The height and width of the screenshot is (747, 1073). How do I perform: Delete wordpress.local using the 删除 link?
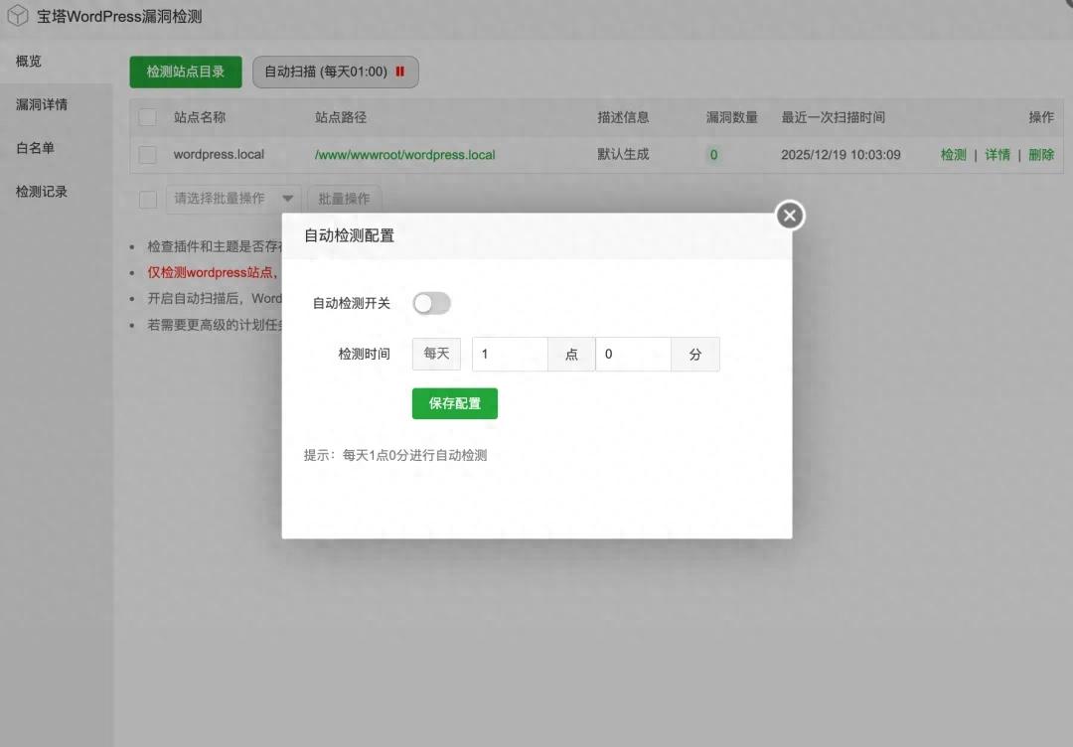(1041, 155)
